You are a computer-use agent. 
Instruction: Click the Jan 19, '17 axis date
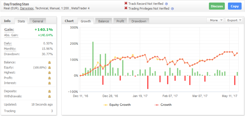coord(140,96)
